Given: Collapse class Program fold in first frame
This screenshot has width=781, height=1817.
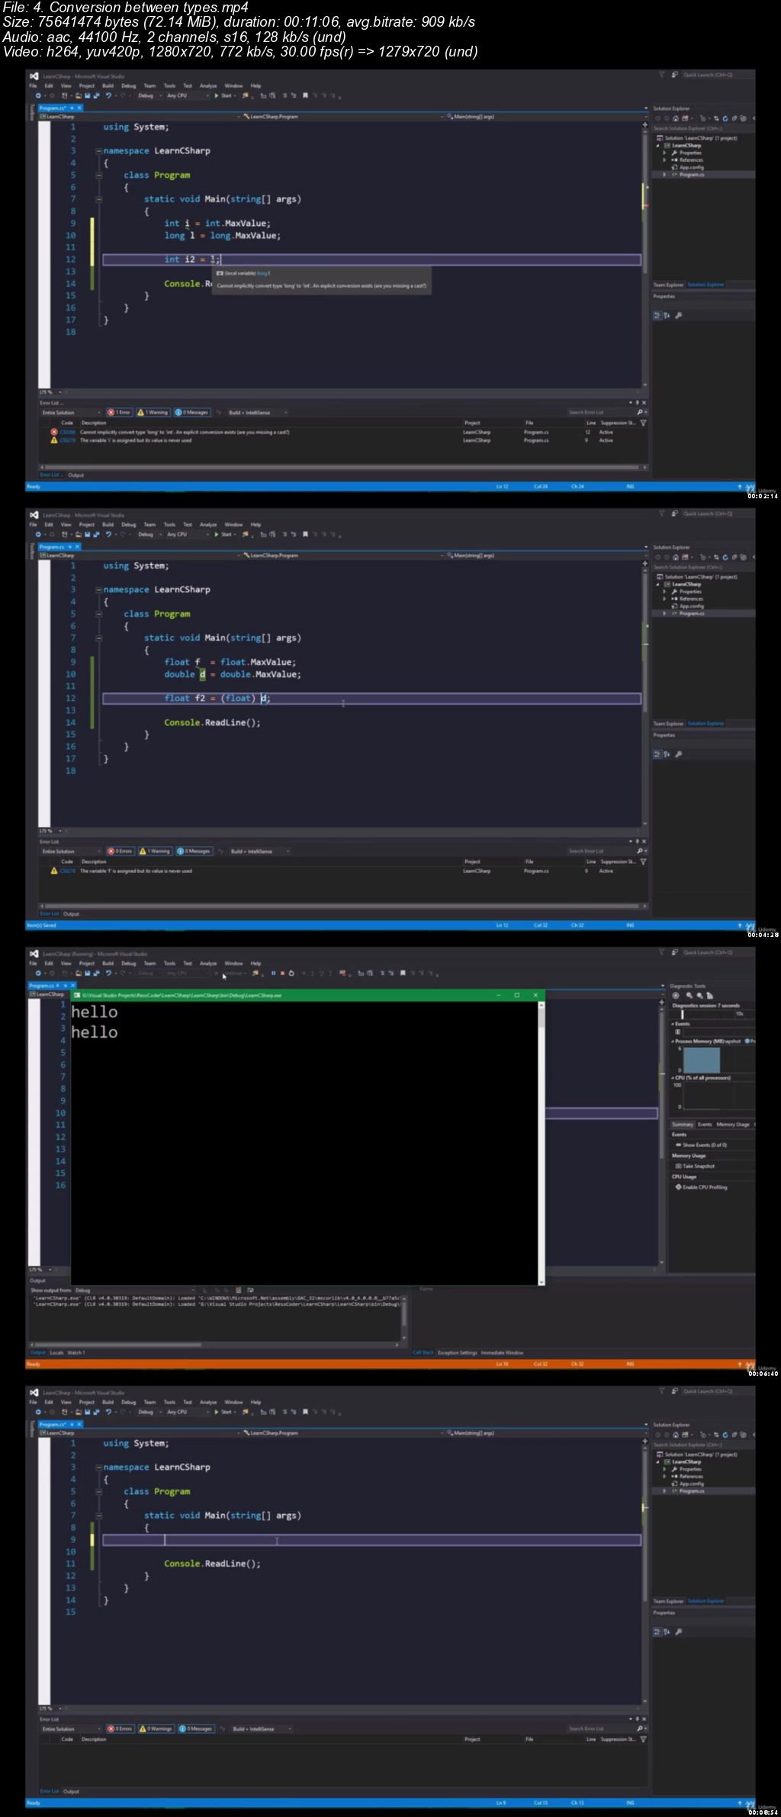Looking at the screenshot, I should 98,175.
